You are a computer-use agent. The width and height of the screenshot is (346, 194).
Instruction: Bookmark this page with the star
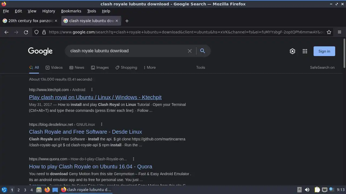click(329, 32)
